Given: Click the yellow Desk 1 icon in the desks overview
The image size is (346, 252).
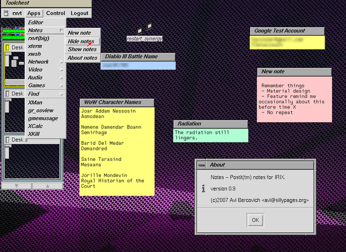Looking at the screenshot, I should point(8,48).
